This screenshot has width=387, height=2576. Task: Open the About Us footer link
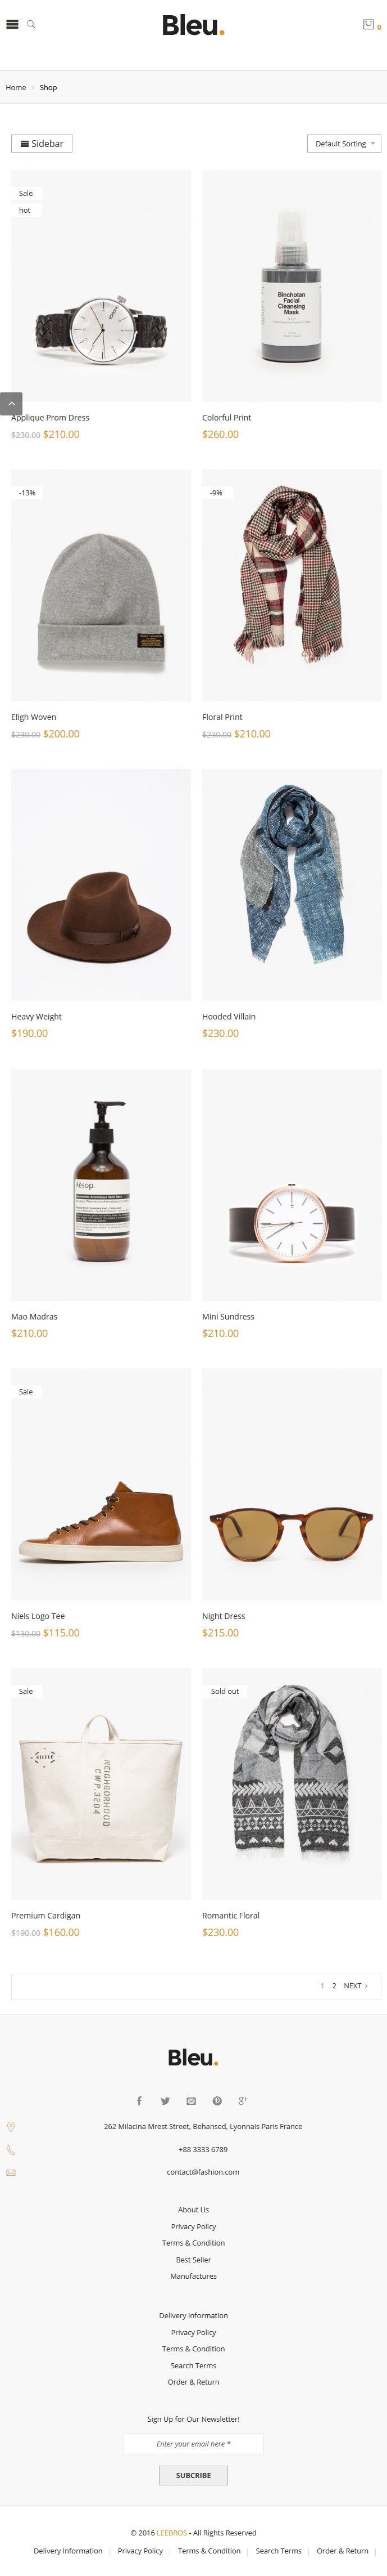tap(193, 2209)
